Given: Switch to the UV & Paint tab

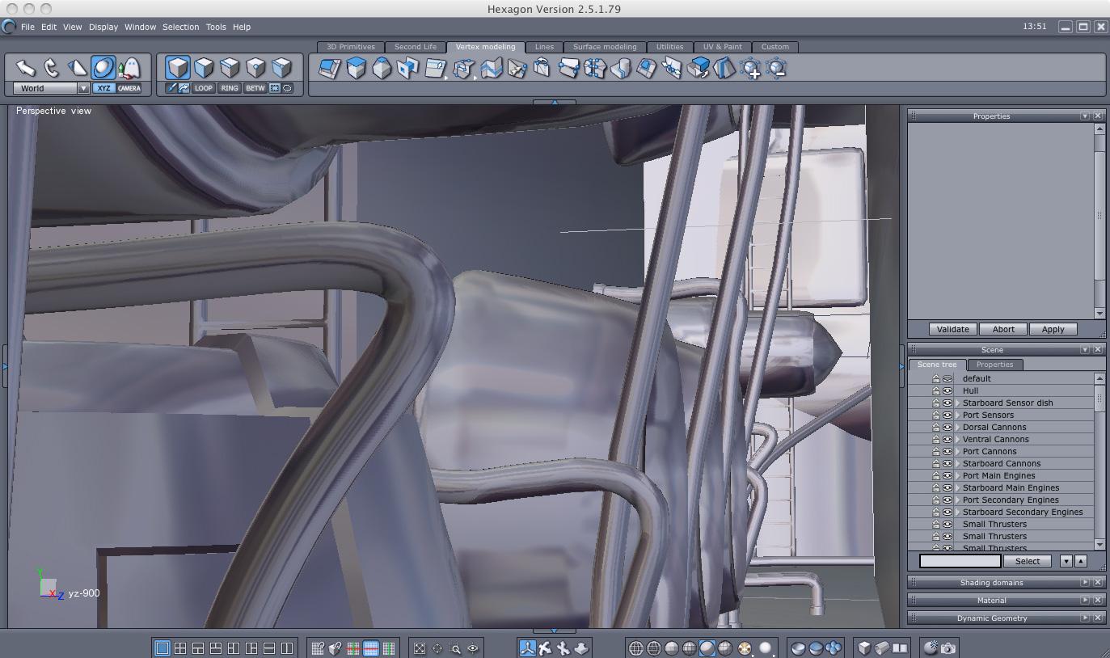Looking at the screenshot, I should tap(722, 47).
